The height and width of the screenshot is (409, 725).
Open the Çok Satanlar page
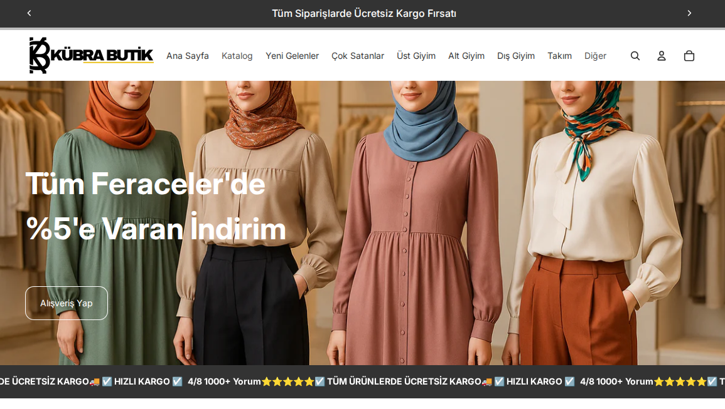tap(357, 56)
